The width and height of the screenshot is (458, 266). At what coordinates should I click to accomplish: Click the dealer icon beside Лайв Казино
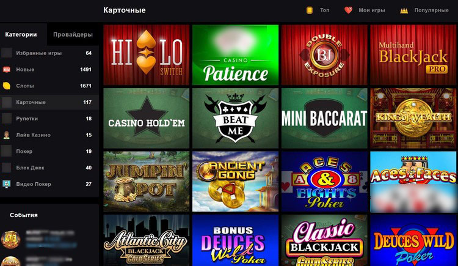click(7, 135)
